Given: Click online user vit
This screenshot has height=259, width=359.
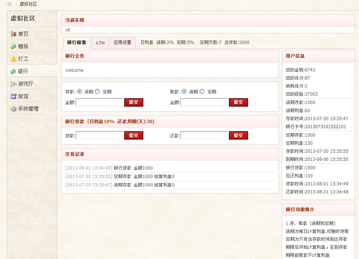Looking at the screenshot, I should tap(68, 30).
